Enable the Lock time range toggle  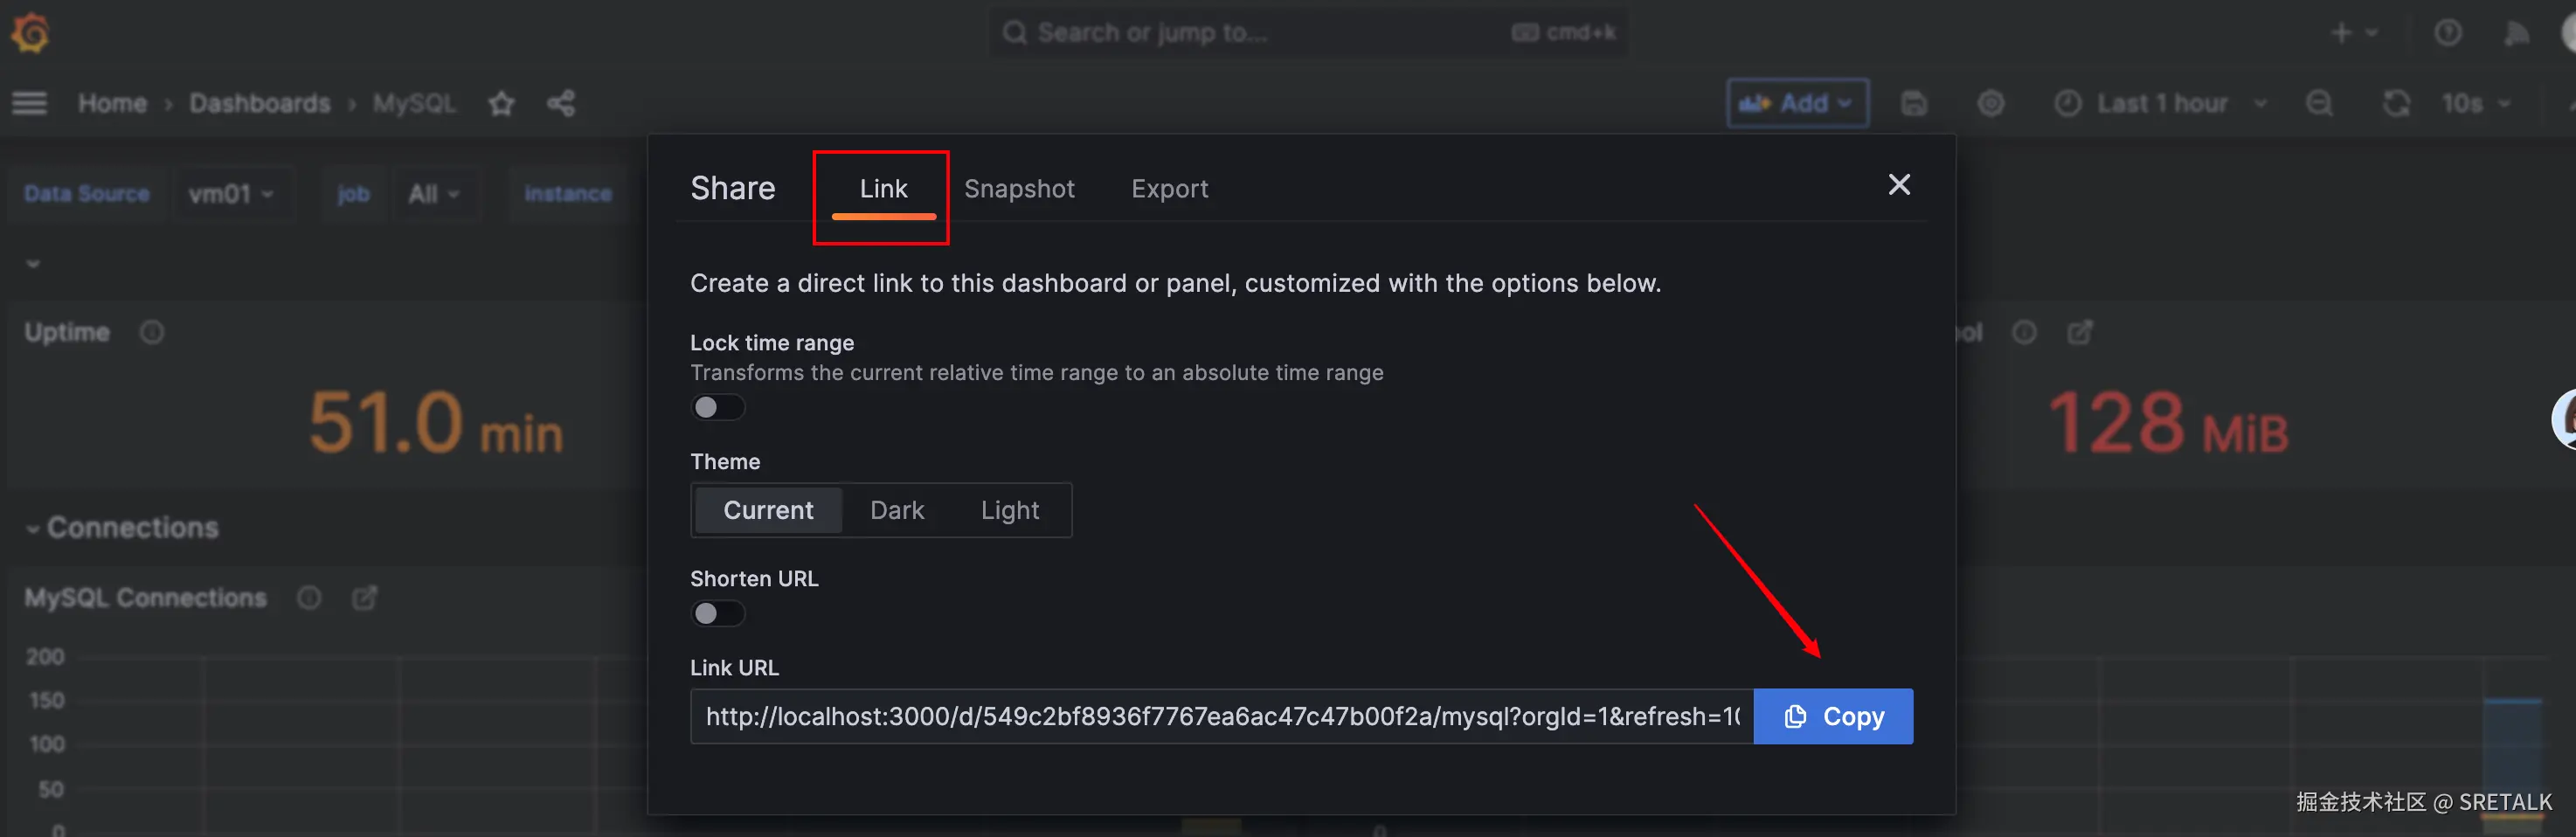[717, 407]
